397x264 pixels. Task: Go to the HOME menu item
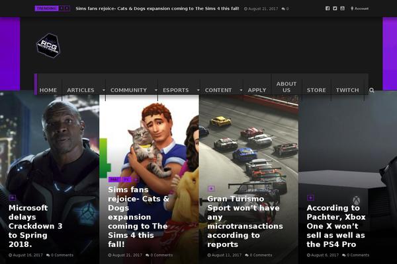pos(48,90)
